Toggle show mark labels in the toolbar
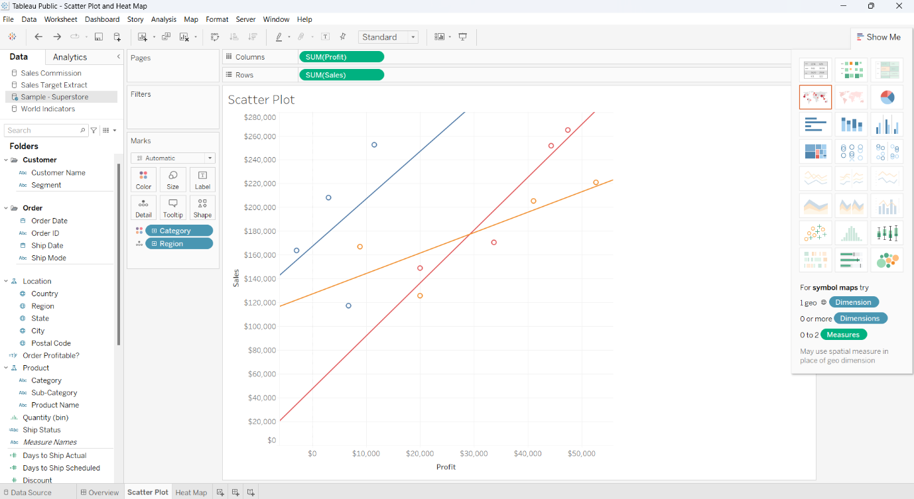914x499 pixels. click(x=325, y=36)
